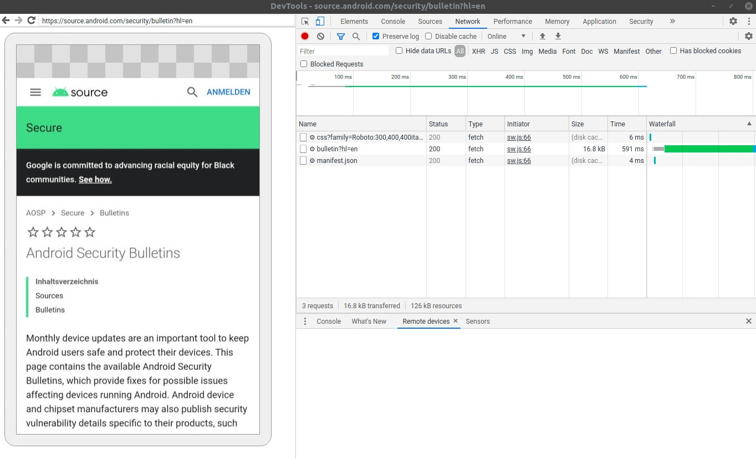Toggle the Preserve log checkbox
This screenshot has width=756, height=459.
click(376, 36)
